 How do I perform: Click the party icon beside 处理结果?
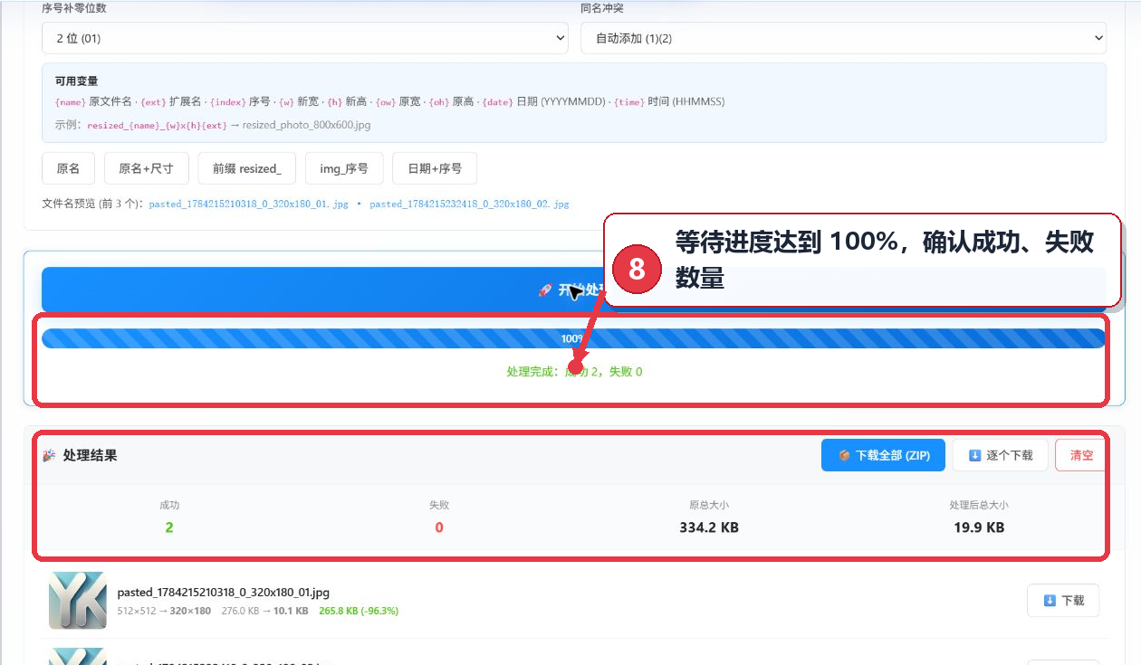50,455
